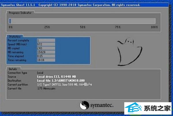Image resolution: width=173 pixels, height=116 pixels.
Task: Click the destination file path WIN10.GHO
Action: point(61,81)
